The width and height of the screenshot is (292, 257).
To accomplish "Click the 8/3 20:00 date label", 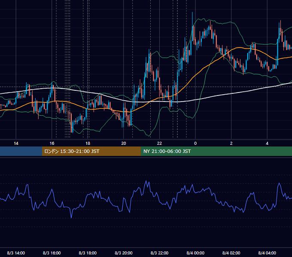I will coord(124,253).
